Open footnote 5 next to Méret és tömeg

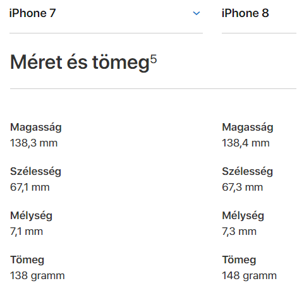pyautogui.click(x=154, y=59)
